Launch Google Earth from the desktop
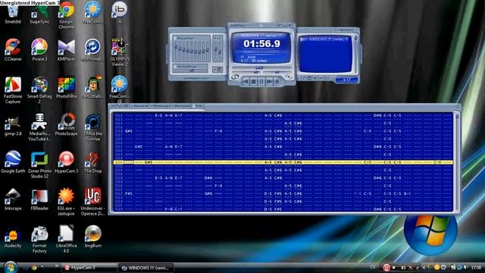This screenshot has width=485, height=273. 13,162
